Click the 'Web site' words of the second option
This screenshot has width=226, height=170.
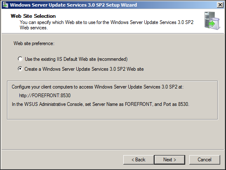click(x=135, y=69)
